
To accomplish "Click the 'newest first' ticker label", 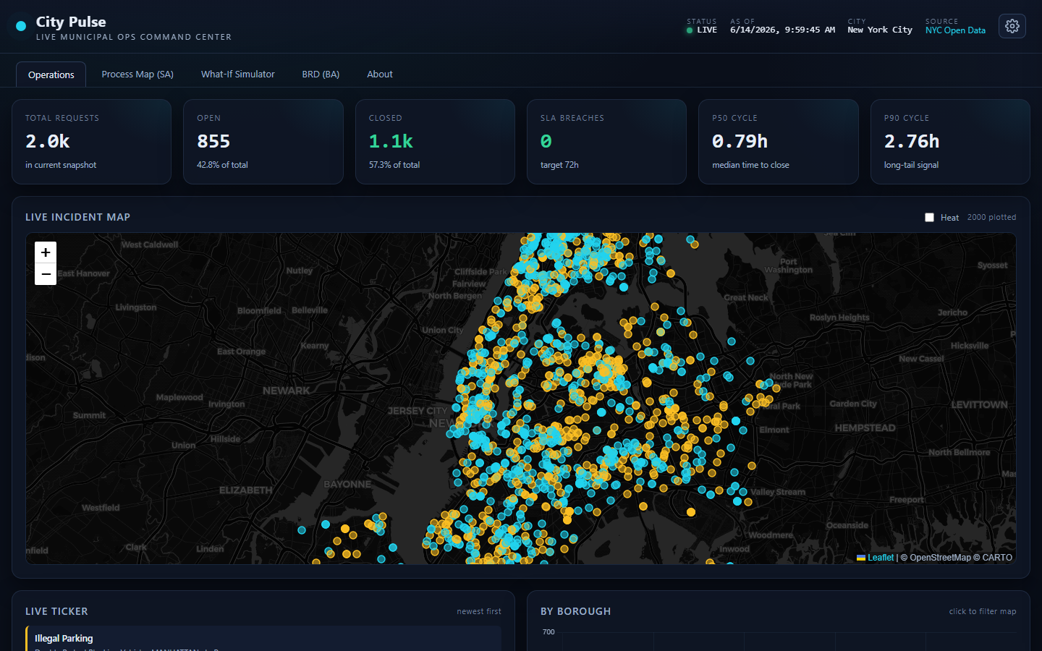I will point(479,611).
